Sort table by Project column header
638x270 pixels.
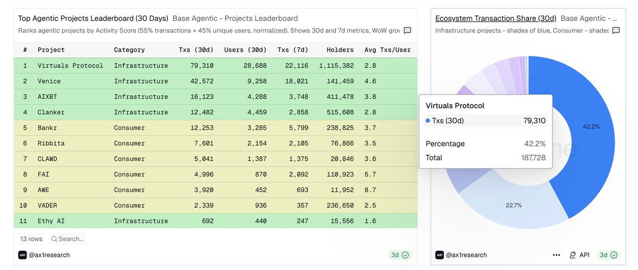51,50
